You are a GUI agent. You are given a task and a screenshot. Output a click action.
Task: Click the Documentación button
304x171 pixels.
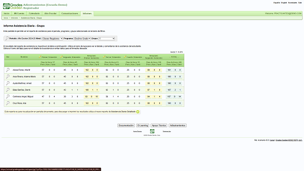(126, 125)
